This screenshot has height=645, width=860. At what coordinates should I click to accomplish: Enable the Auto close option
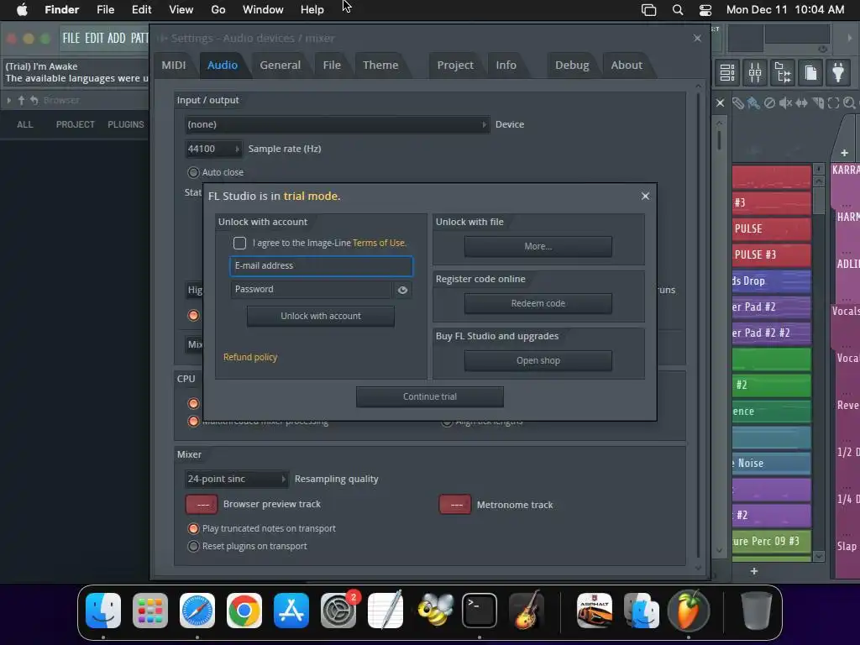tap(193, 172)
